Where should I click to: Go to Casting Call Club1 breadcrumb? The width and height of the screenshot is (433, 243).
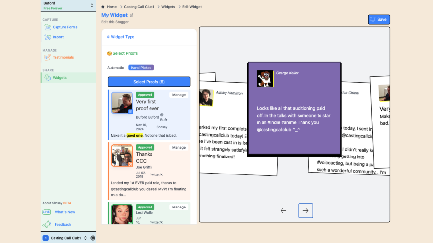(x=139, y=7)
